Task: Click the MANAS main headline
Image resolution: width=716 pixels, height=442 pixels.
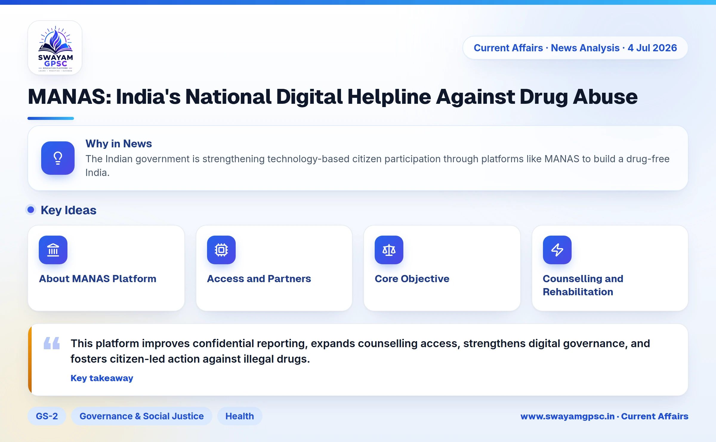Action: pyautogui.click(x=333, y=97)
